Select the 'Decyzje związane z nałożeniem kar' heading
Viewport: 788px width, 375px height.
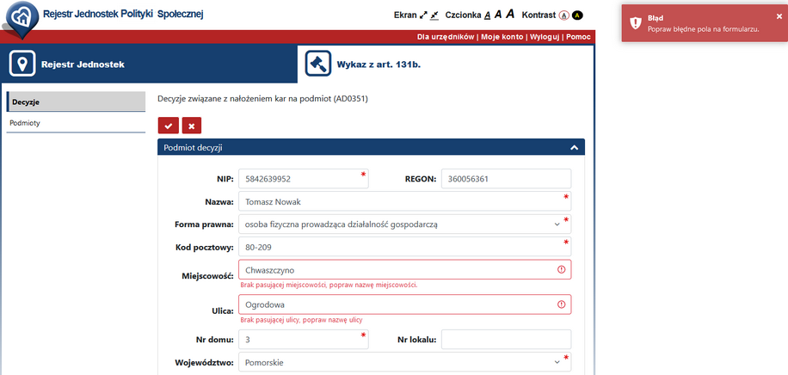[263, 100]
